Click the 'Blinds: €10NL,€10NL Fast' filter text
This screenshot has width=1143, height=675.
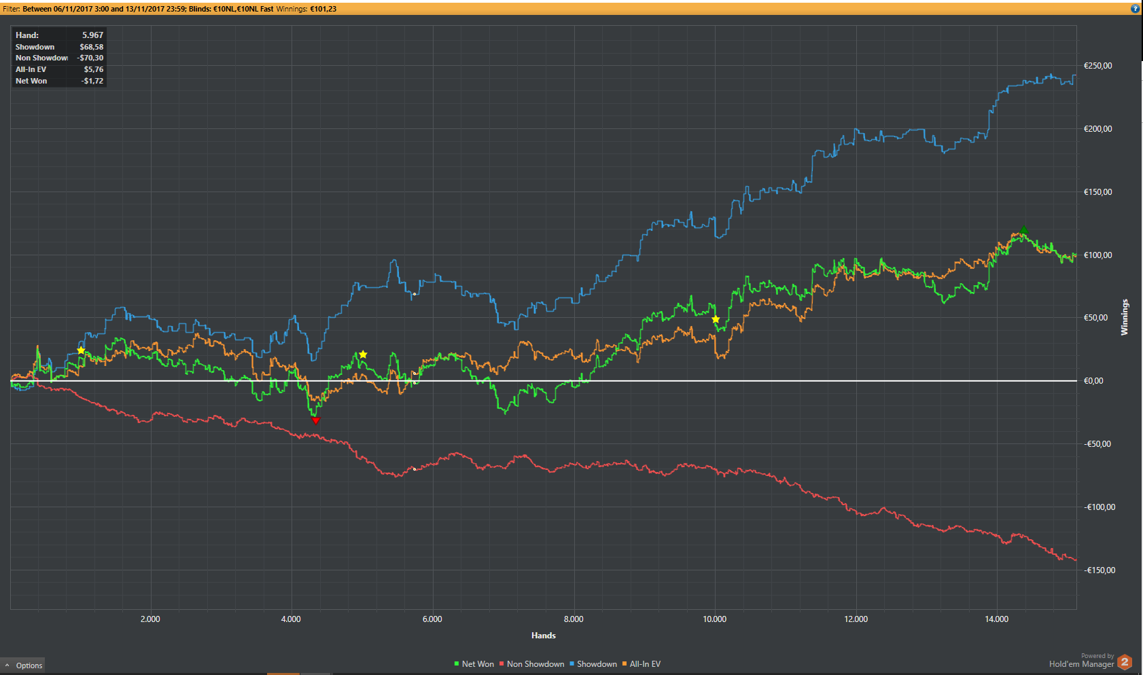pos(231,9)
